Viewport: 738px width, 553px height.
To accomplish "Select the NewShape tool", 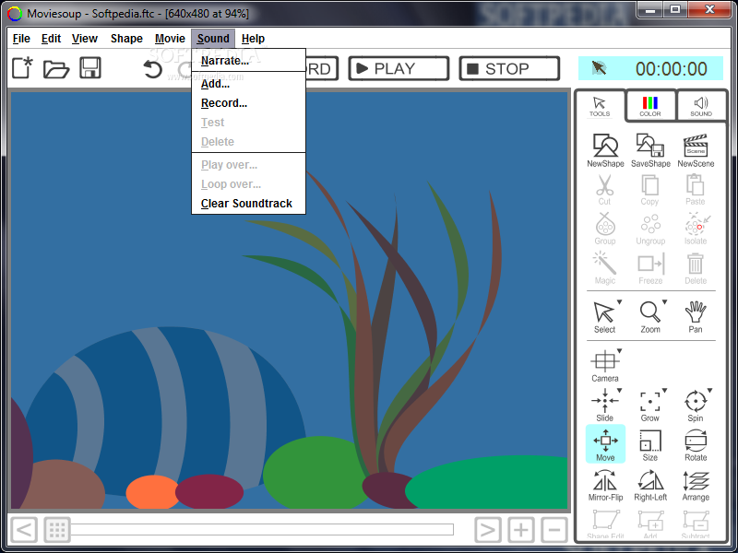I will pyautogui.click(x=605, y=150).
